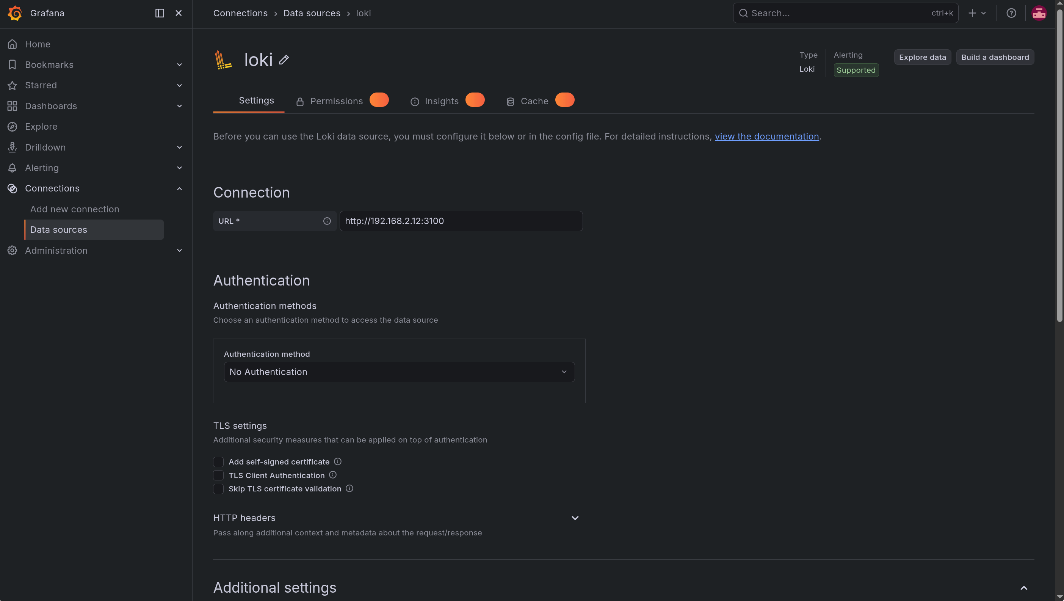Expand the Dashboards section chevron
Screen dimensions: 1064x601
point(179,106)
